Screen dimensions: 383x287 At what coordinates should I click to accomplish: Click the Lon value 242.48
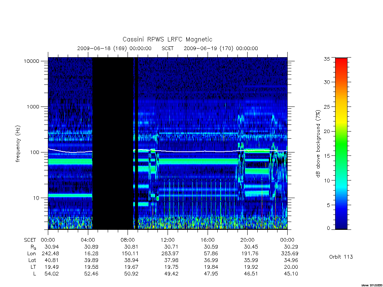pos(50,254)
